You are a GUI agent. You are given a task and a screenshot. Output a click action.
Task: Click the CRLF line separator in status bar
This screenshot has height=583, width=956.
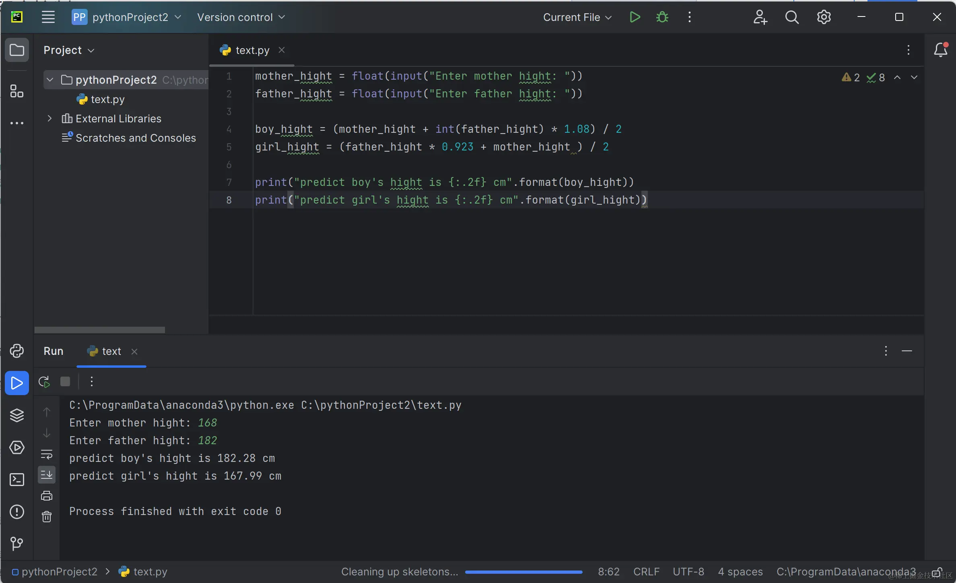tap(646, 572)
